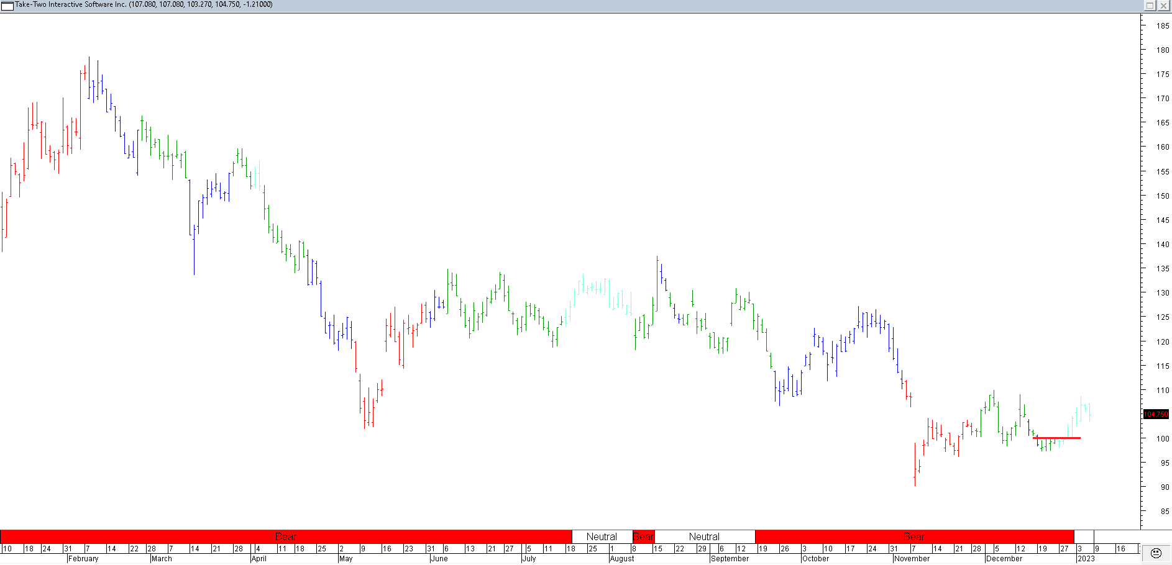Click the October month label
Viewport: 1172px width, 565px height.
[815, 559]
